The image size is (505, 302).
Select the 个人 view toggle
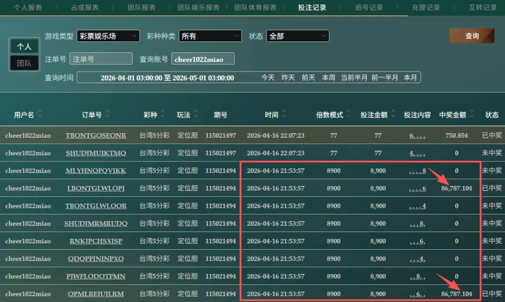click(24, 46)
